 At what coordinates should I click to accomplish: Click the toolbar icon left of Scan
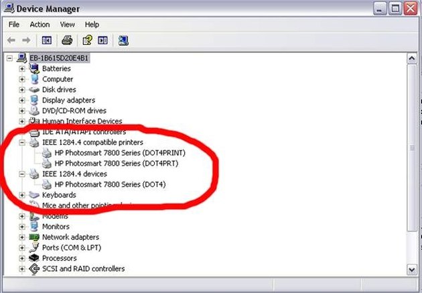coord(102,40)
